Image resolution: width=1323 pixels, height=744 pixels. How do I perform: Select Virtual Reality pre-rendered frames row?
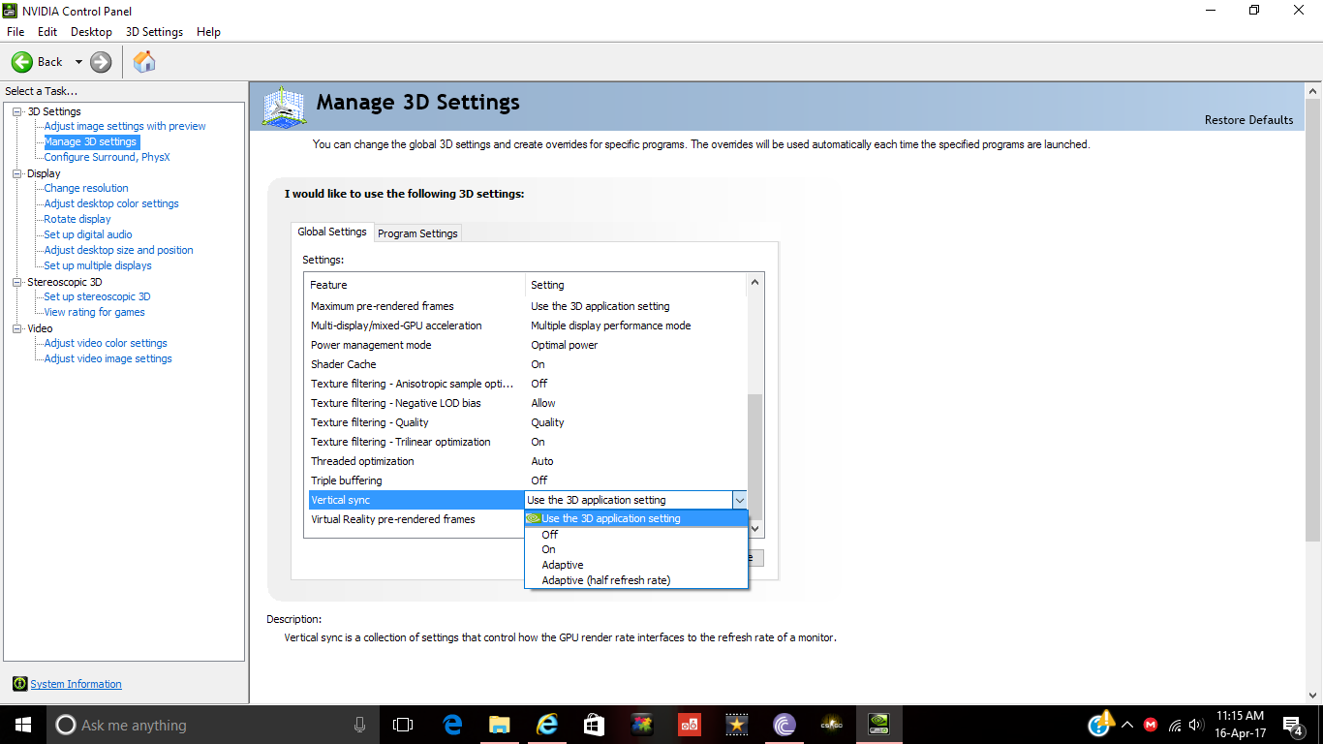pyautogui.click(x=415, y=519)
